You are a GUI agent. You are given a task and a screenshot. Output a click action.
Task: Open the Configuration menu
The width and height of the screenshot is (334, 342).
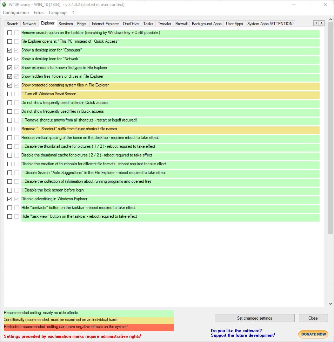click(x=16, y=13)
